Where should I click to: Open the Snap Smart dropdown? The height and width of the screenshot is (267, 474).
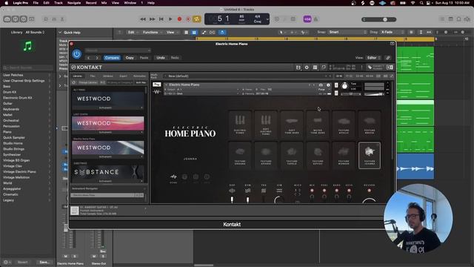[x=347, y=32]
